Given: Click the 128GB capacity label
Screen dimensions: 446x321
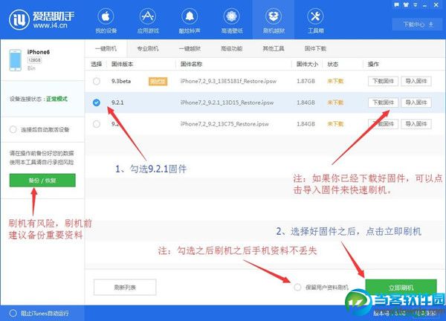Looking at the screenshot, I should [34, 60].
